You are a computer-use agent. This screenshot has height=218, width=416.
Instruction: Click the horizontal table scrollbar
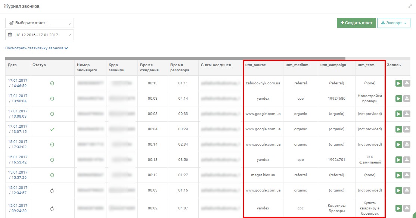[x=175, y=58]
